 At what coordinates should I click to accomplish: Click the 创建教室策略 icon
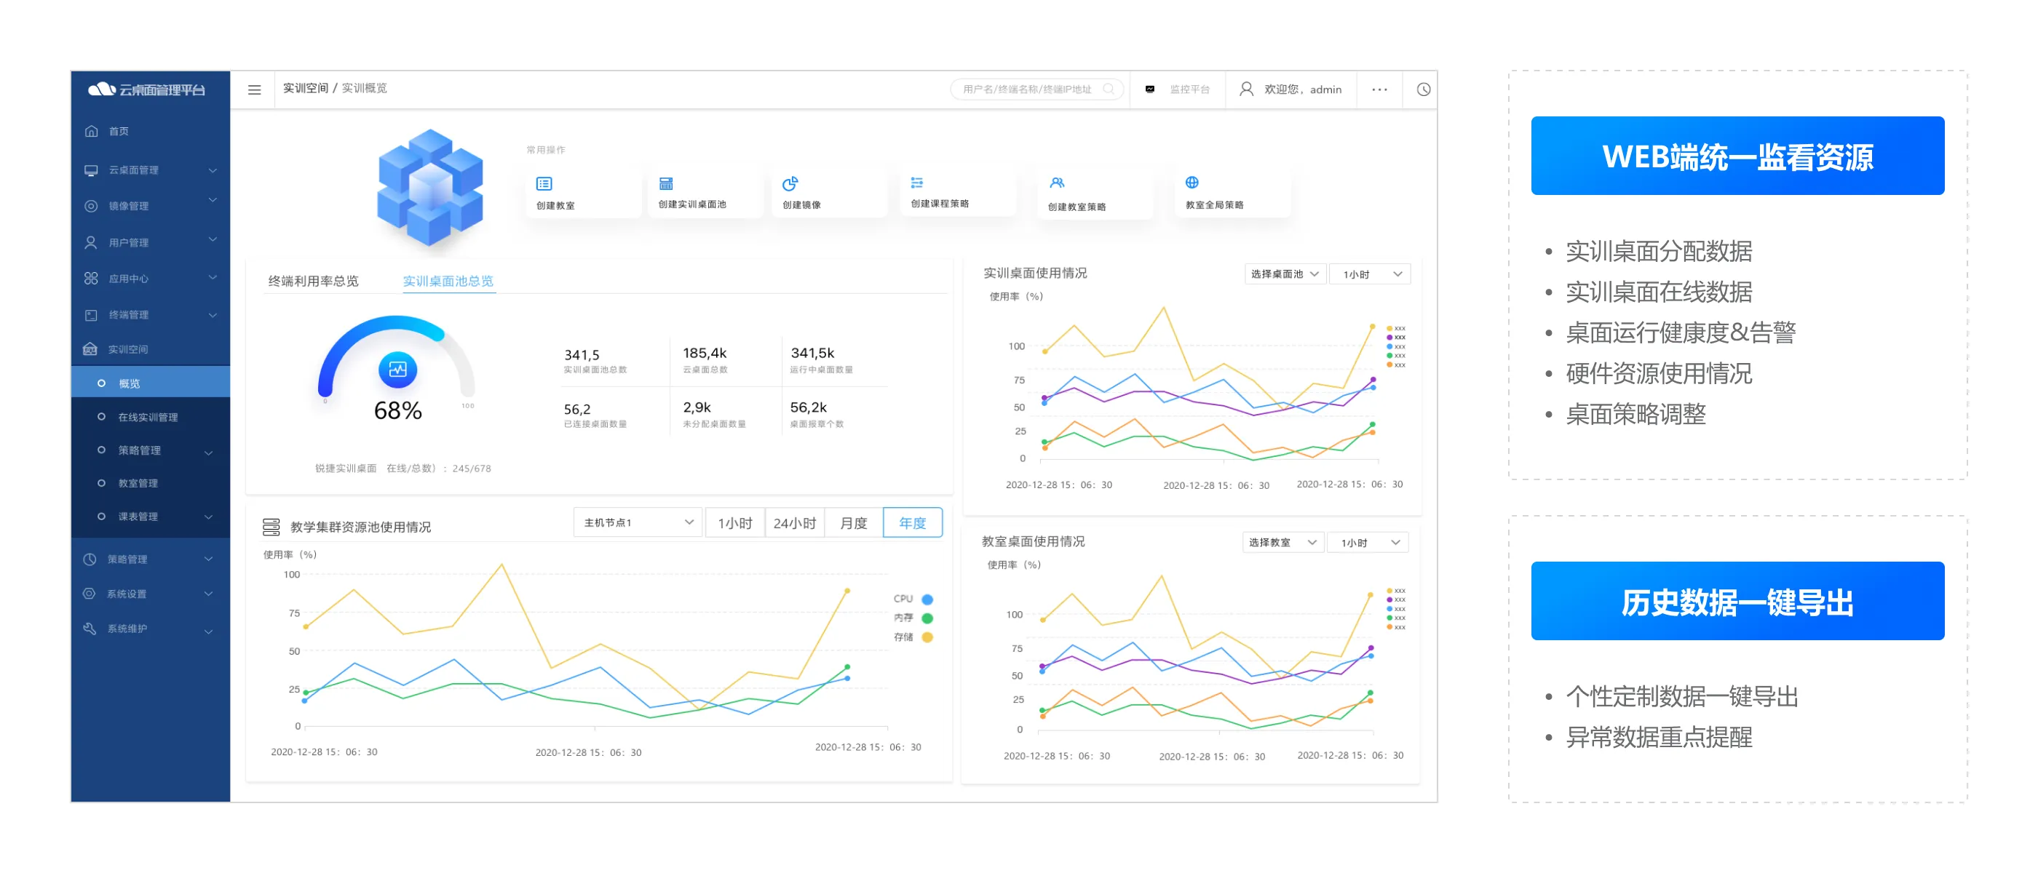tap(1056, 183)
